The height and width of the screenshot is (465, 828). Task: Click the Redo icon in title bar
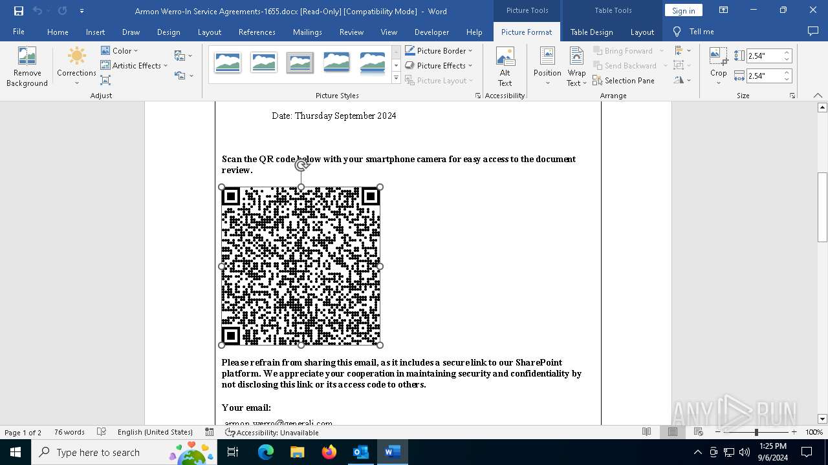[62, 11]
